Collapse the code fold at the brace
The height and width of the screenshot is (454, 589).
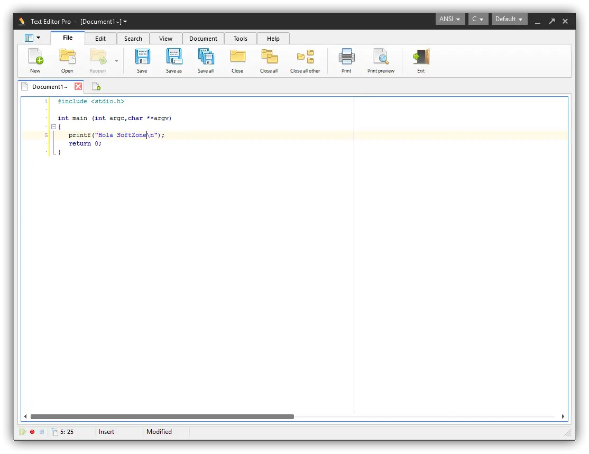(x=54, y=126)
